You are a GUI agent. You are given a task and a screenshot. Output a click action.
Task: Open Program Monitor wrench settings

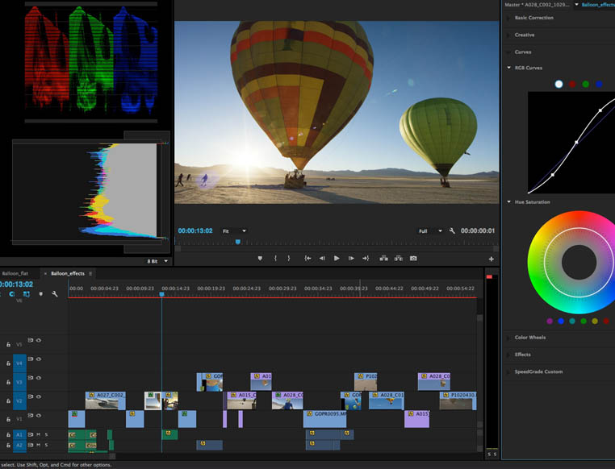tap(452, 231)
